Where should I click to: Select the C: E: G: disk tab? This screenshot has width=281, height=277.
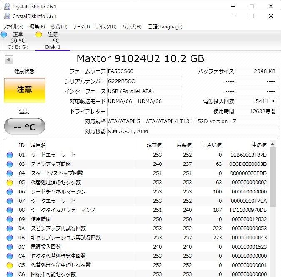(18, 41)
